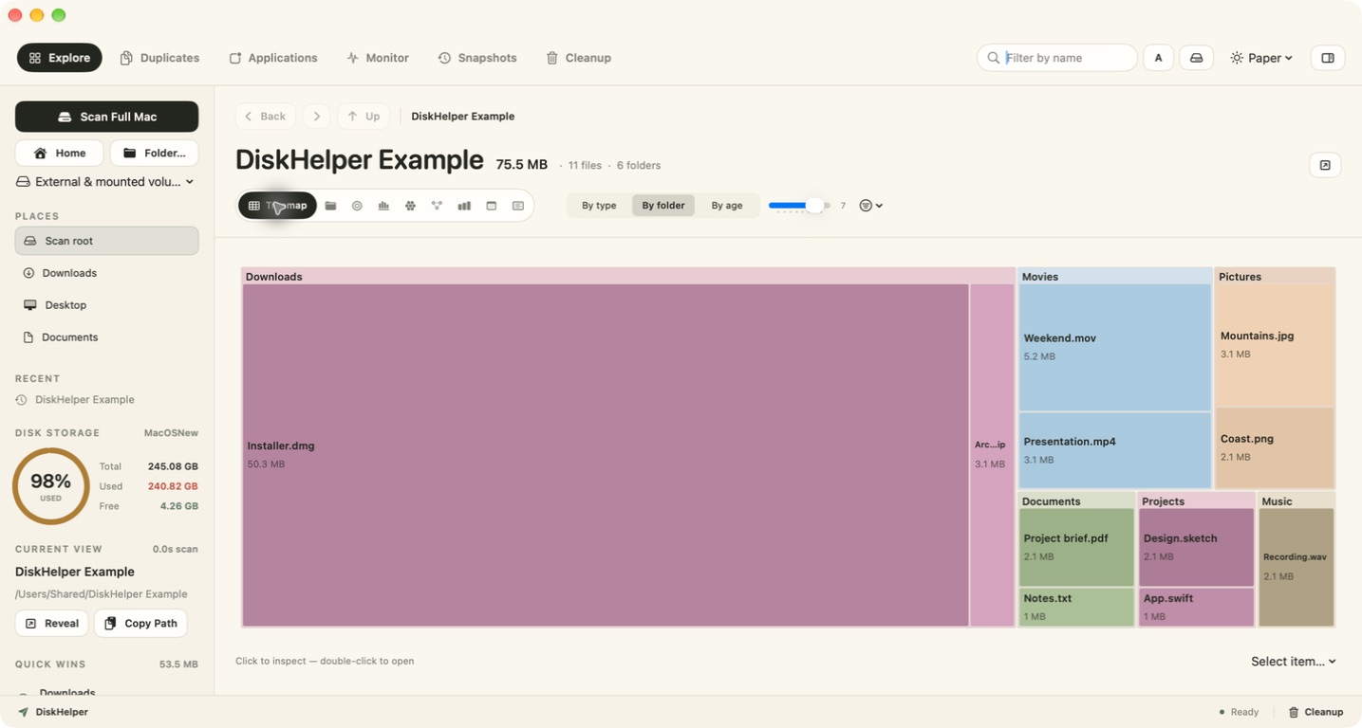
Task: Open the Paper theme dropdown
Action: [1261, 58]
